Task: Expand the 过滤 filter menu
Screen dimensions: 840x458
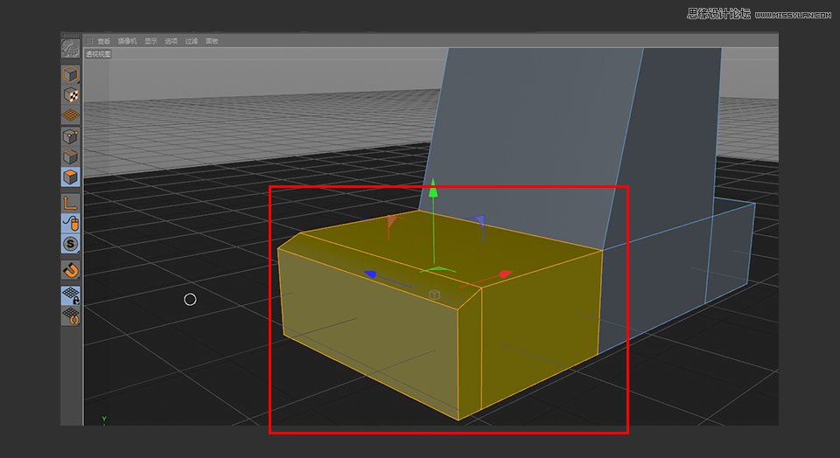Action: pyautogui.click(x=191, y=41)
